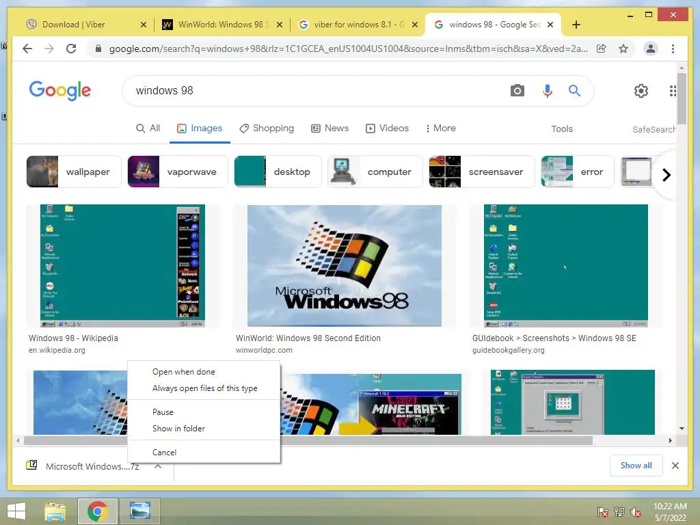Reload the current page
700x525 pixels.
[71, 49]
